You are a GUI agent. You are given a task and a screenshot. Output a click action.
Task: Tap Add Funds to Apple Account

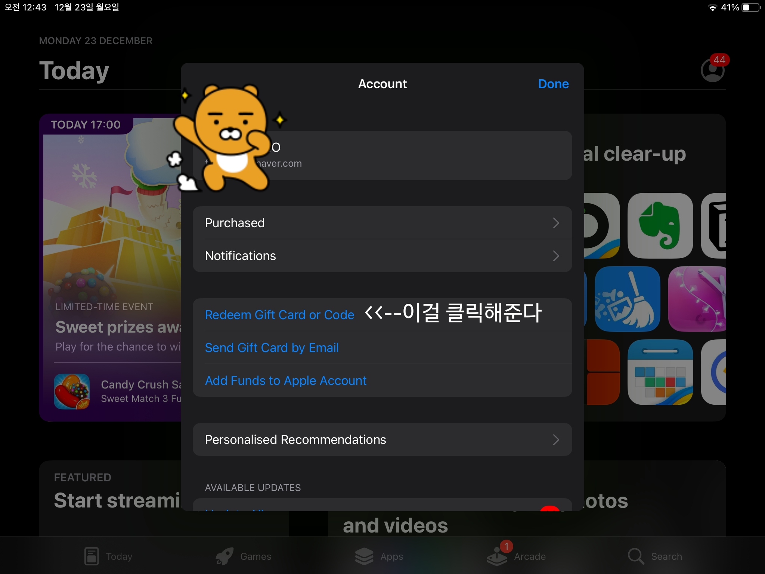(285, 380)
